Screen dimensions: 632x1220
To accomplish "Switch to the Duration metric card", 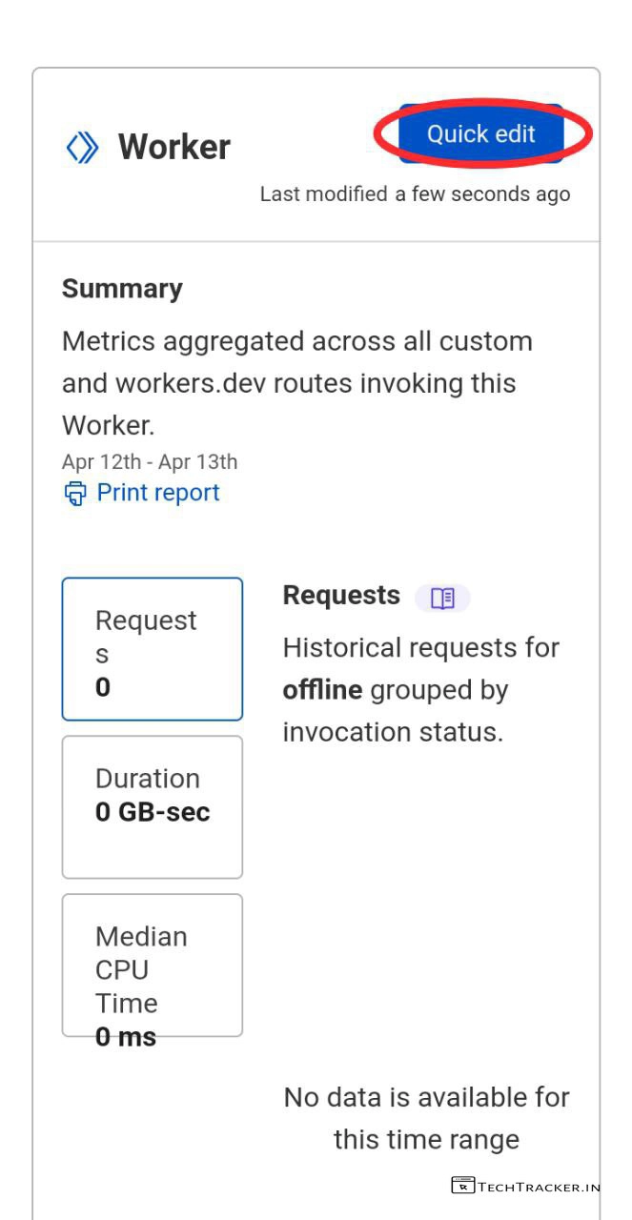I will pyautogui.click(x=152, y=806).
